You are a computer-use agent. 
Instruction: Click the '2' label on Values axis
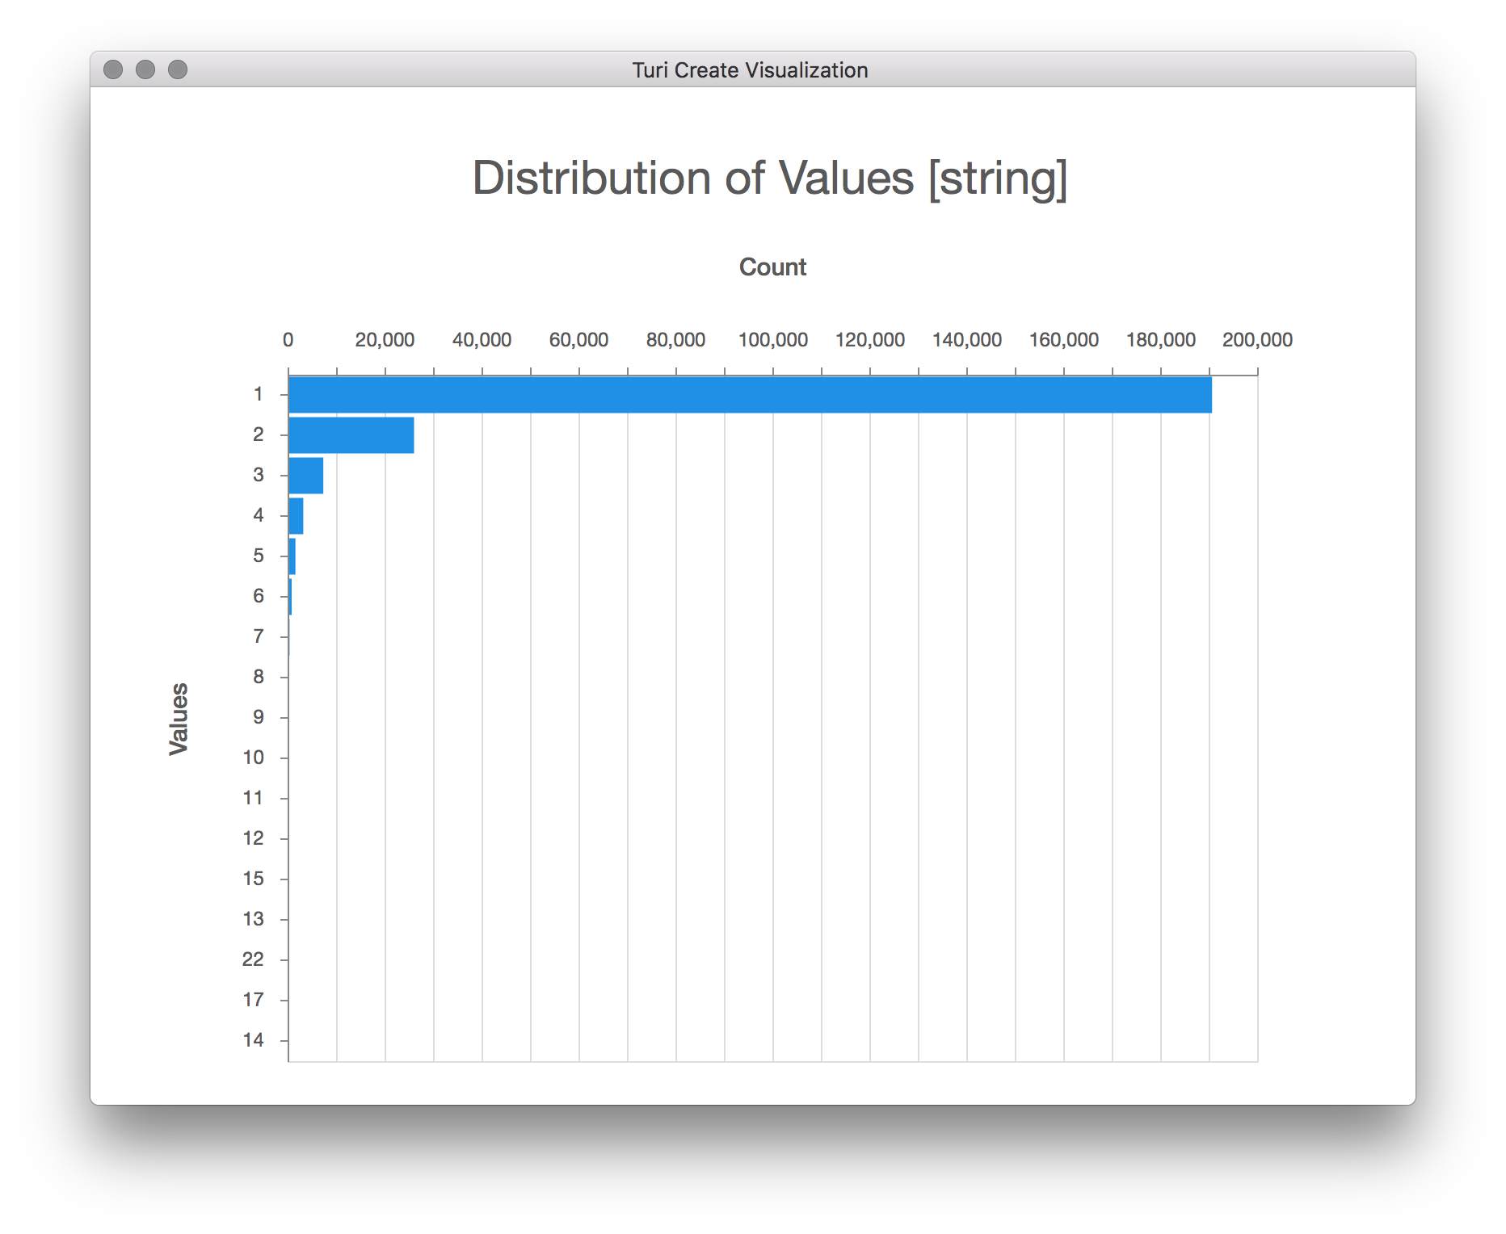(258, 434)
